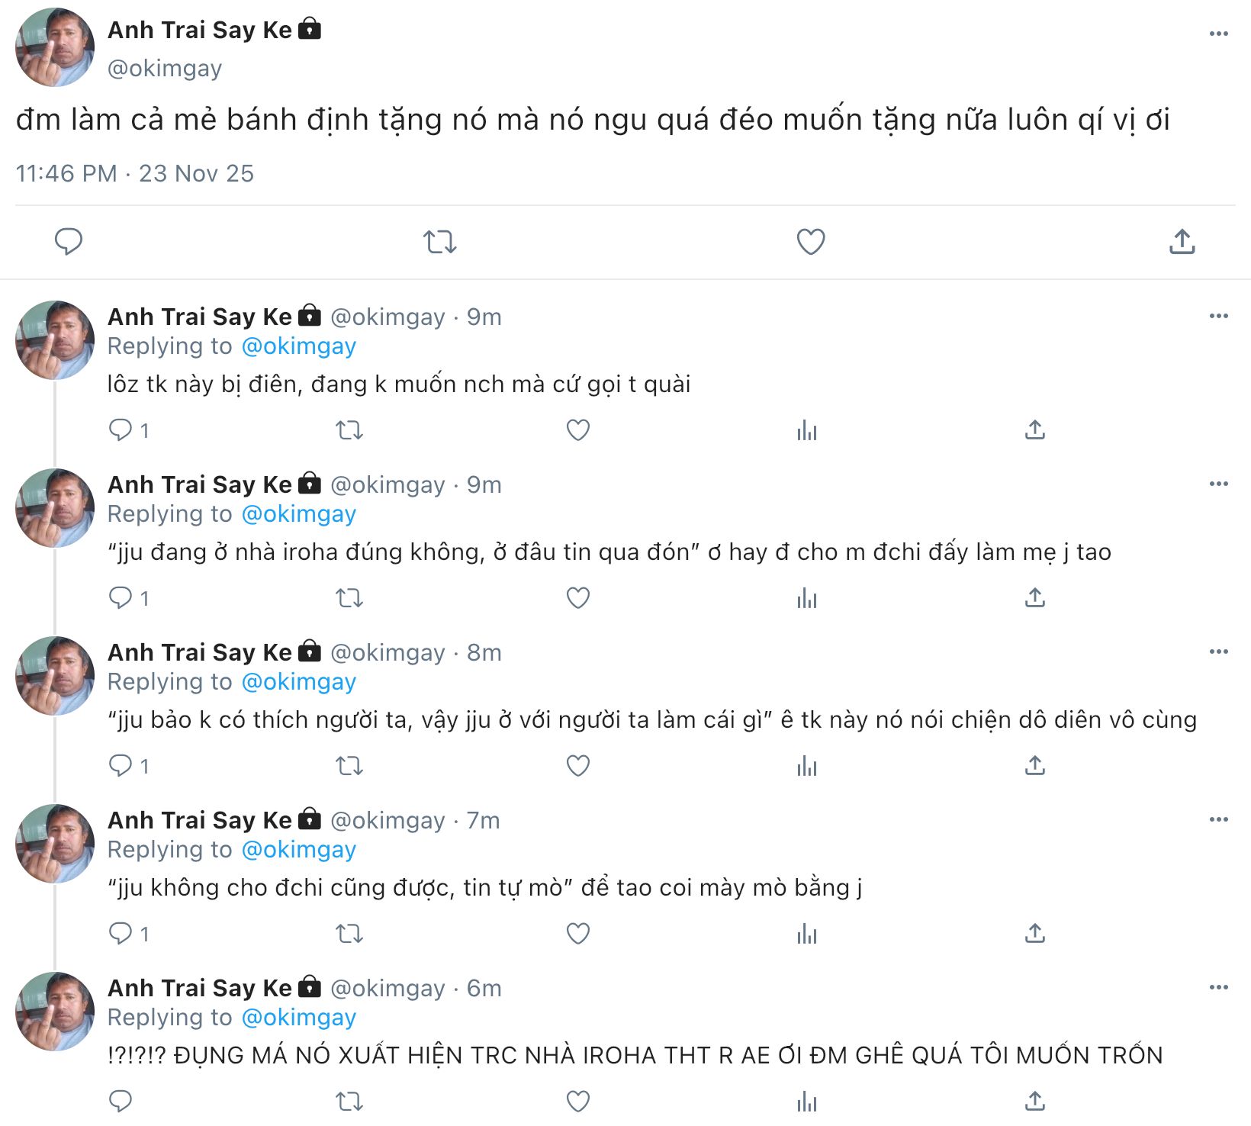This screenshot has width=1251, height=1126.
Task: Like the main tweet about bánh
Action: coord(810,242)
